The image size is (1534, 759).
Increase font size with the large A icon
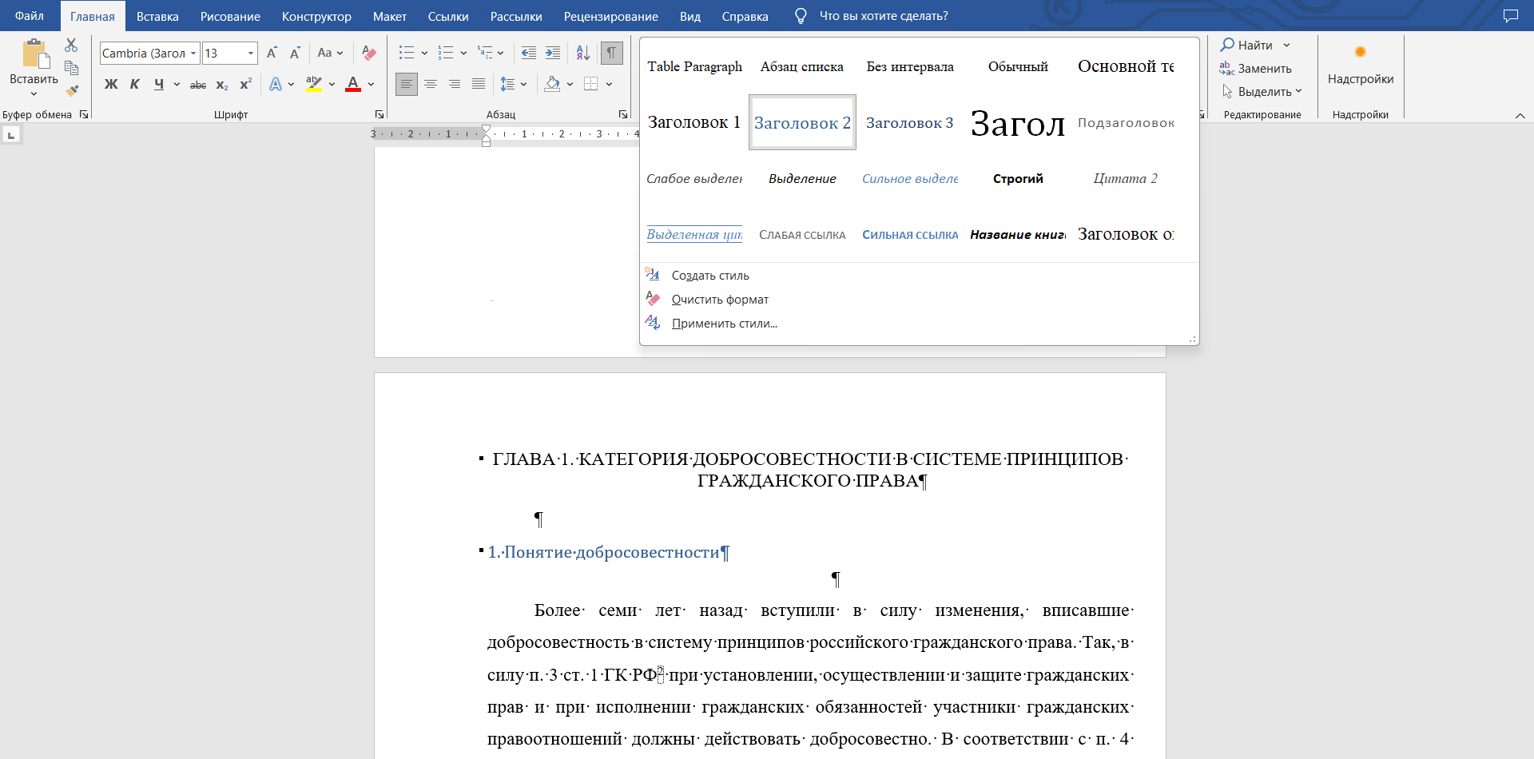pos(272,53)
